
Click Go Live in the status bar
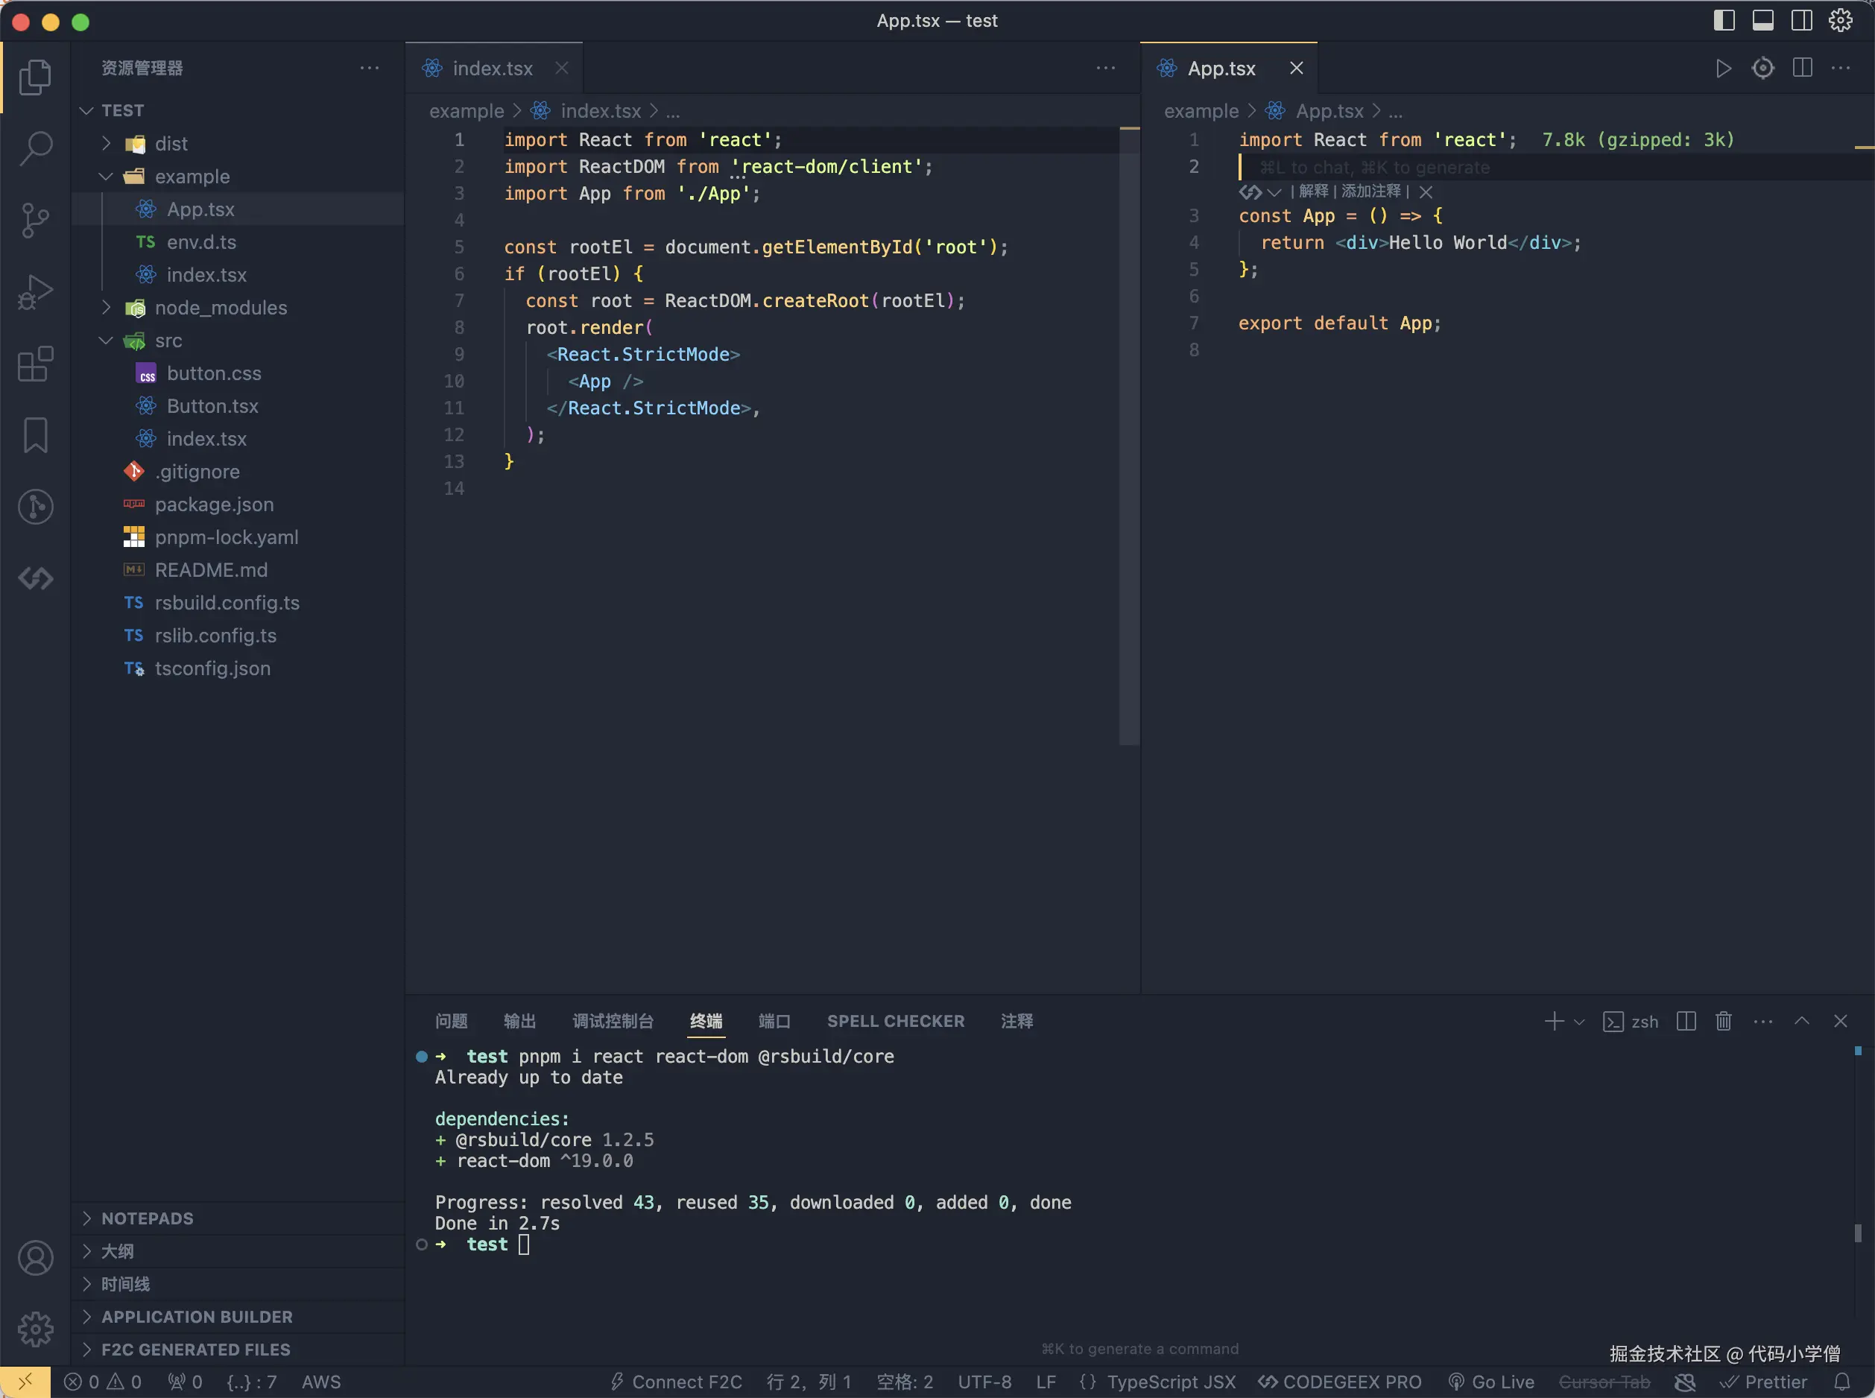tap(1491, 1382)
